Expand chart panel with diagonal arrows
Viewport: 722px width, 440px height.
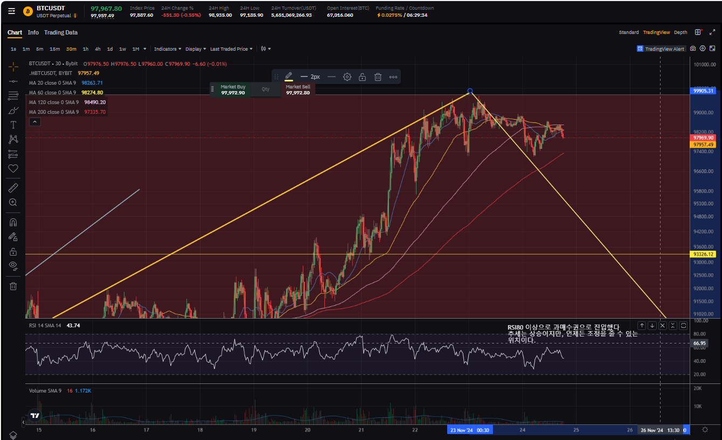(712, 32)
